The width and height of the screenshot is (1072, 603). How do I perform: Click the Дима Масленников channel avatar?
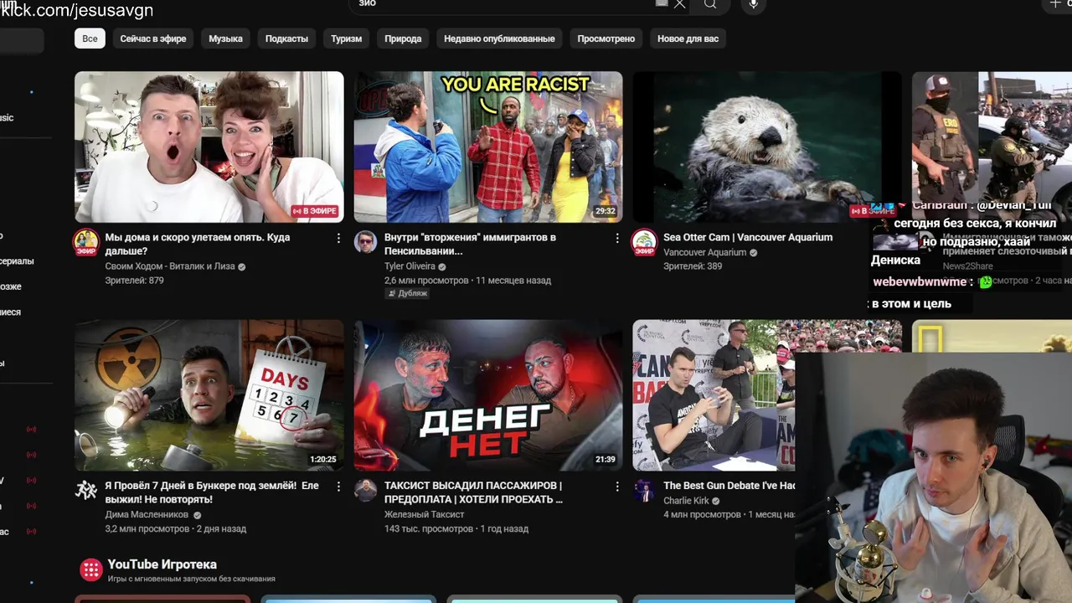click(86, 490)
